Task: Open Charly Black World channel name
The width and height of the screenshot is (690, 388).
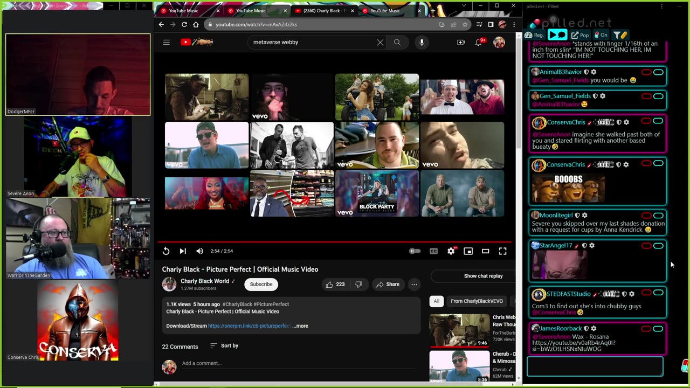Action: click(205, 281)
